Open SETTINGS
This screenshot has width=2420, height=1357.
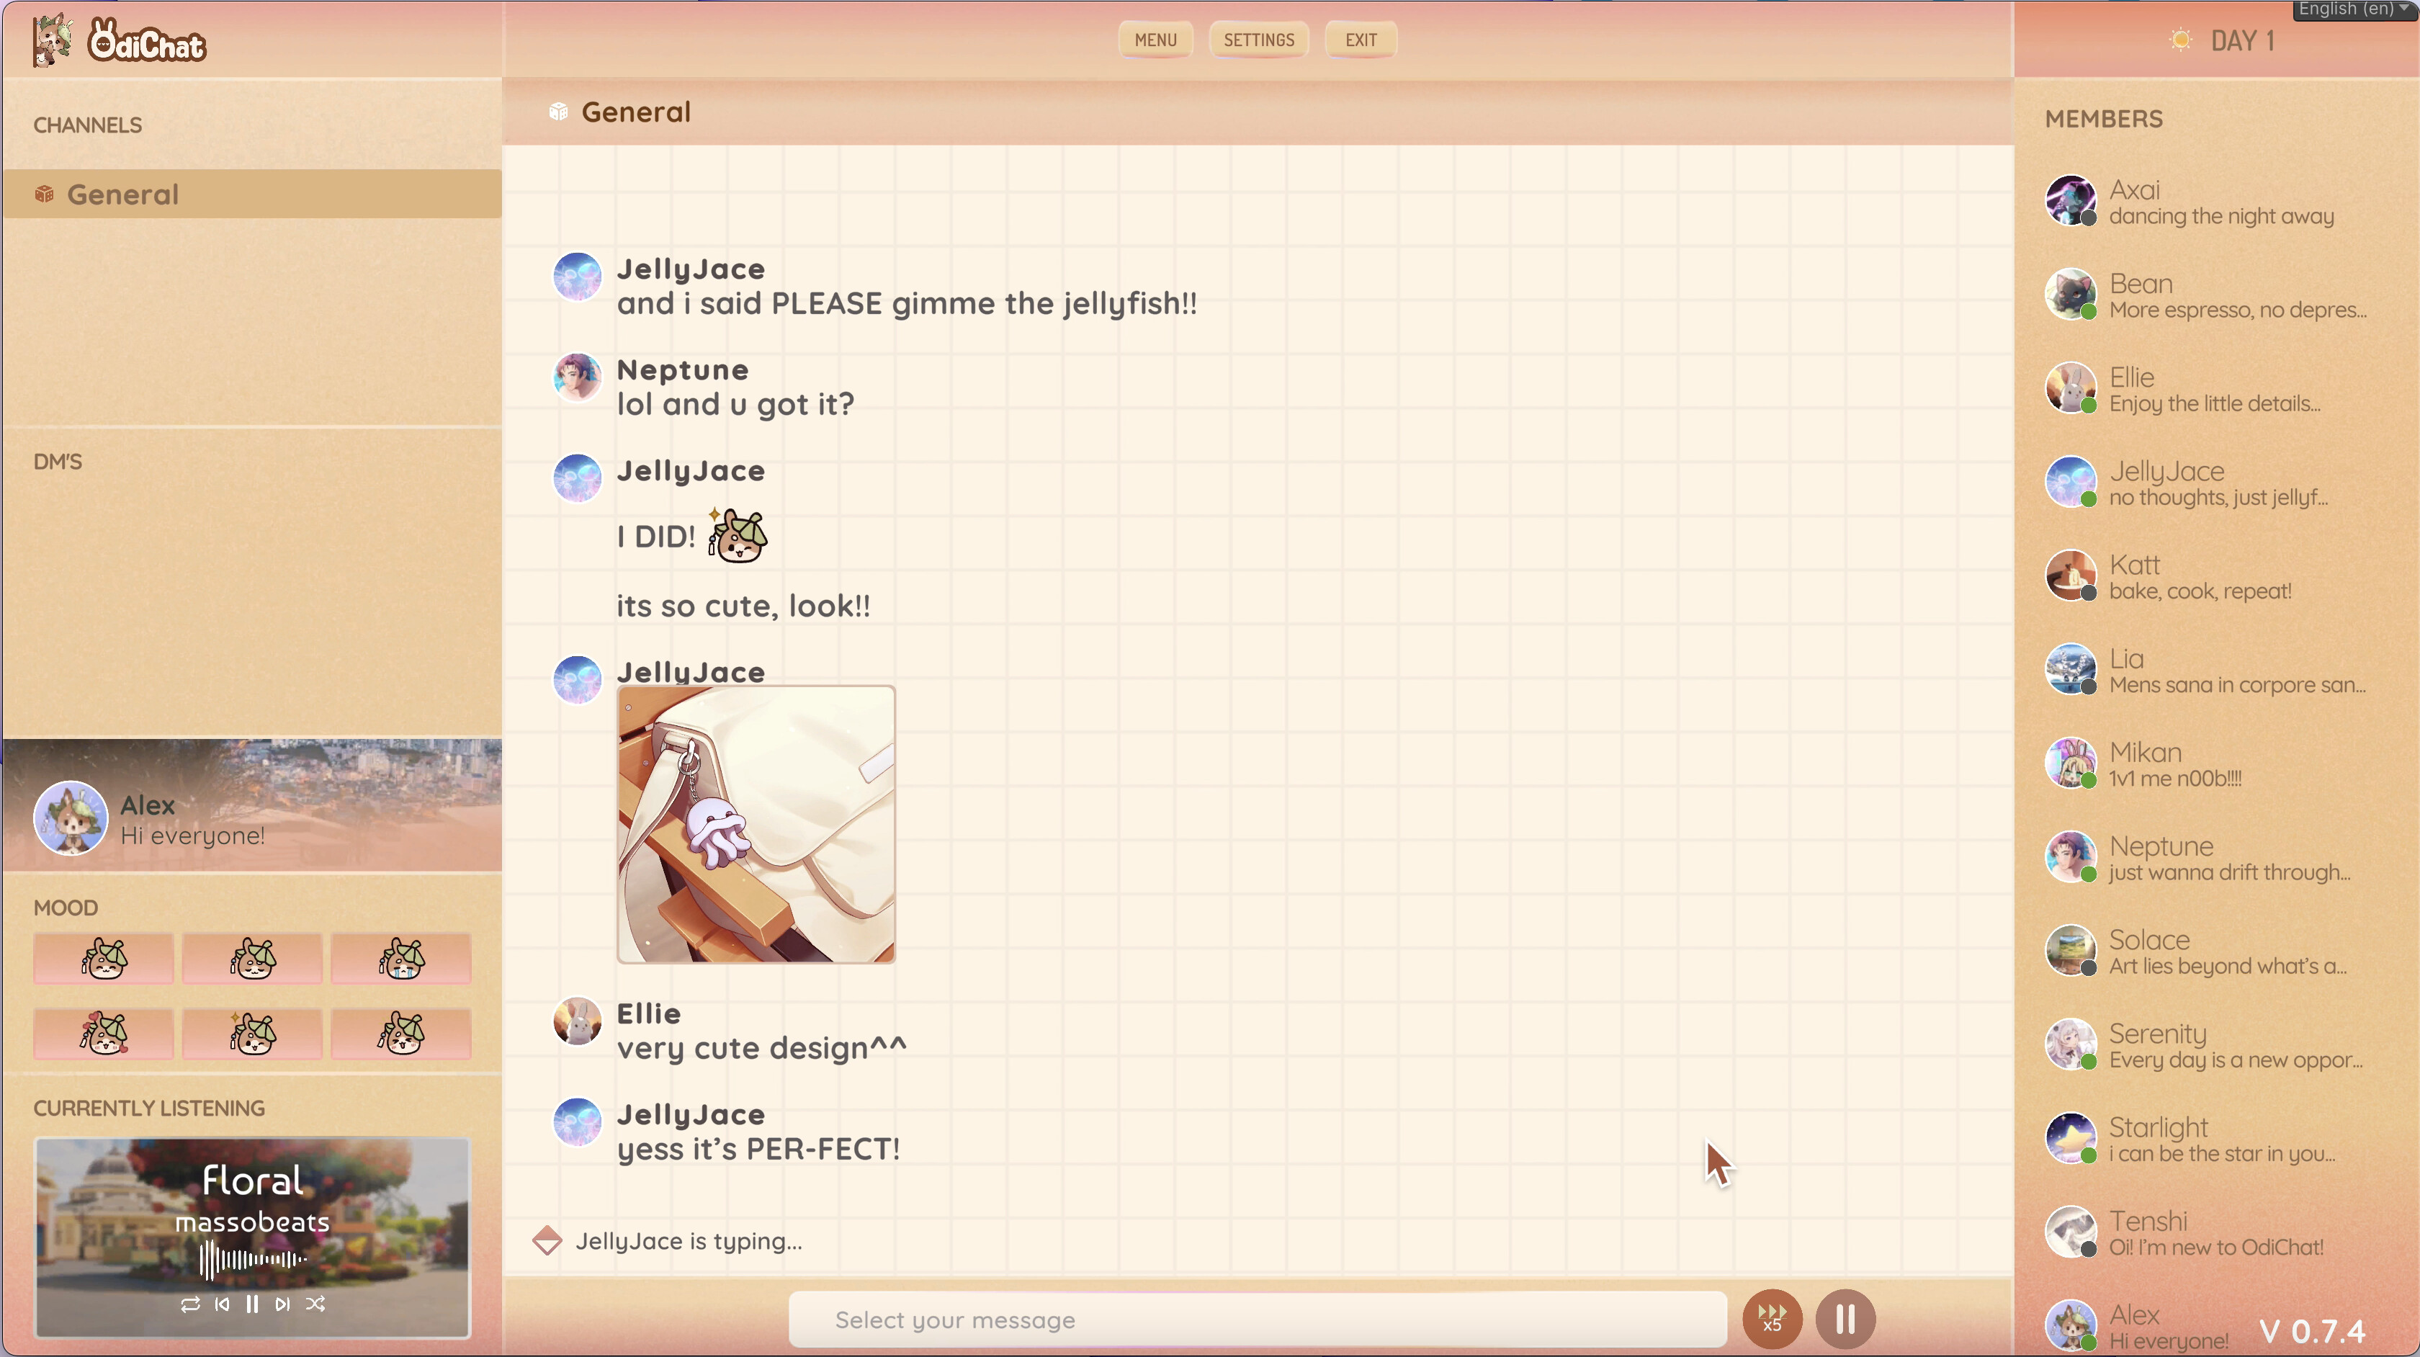[x=1258, y=40]
